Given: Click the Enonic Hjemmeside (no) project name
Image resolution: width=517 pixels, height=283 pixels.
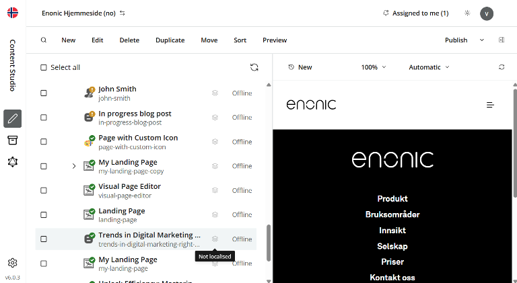Looking at the screenshot, I should [x=79, y=13].
